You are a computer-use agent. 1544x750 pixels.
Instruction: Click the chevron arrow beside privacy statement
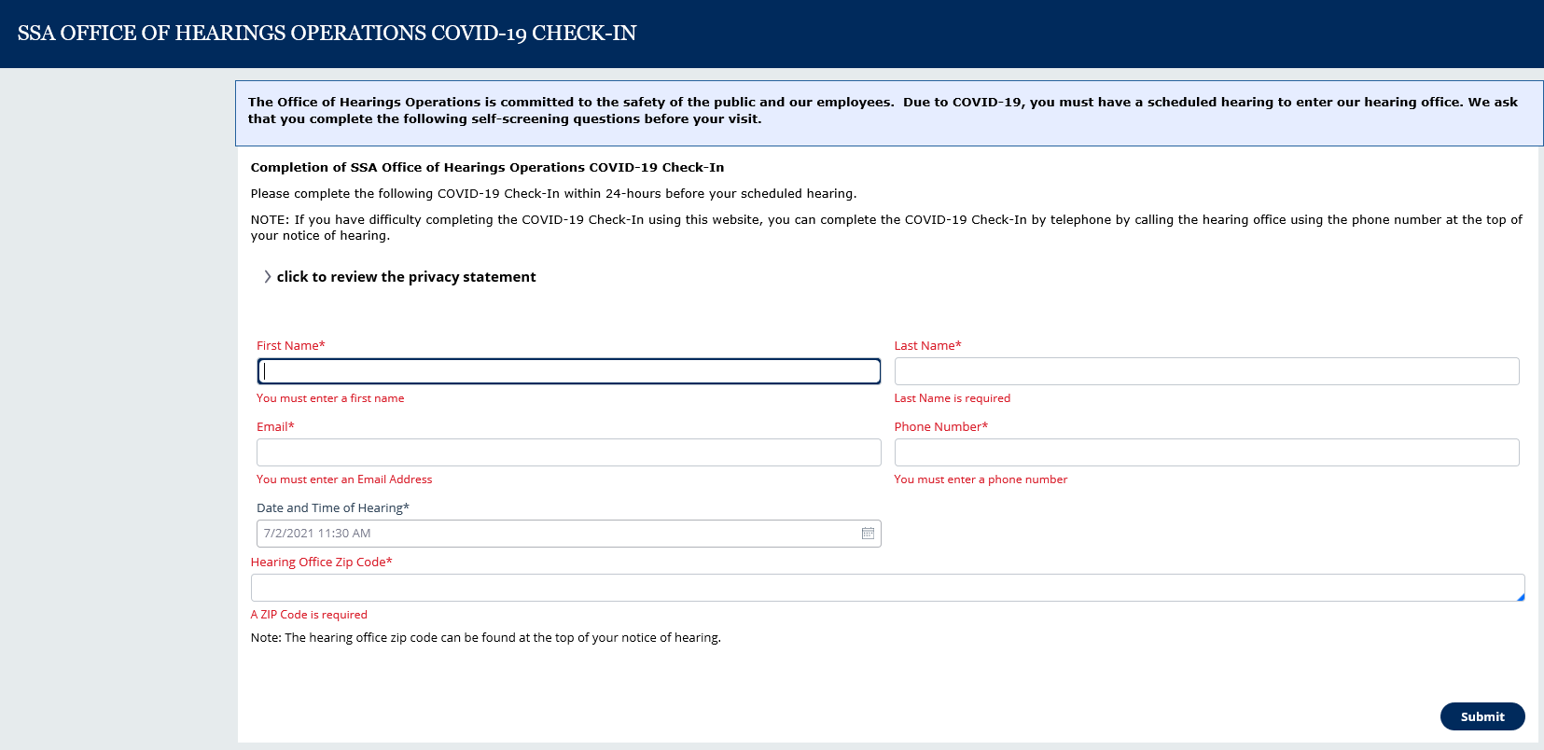tap(267, 277)
